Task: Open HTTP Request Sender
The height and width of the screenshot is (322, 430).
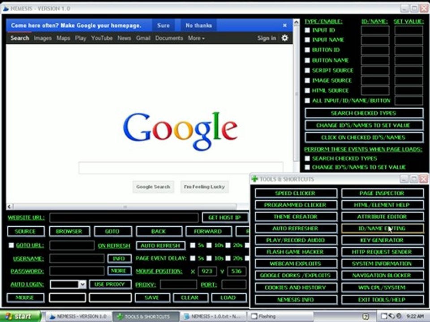Action: click(x=382, y=252)
